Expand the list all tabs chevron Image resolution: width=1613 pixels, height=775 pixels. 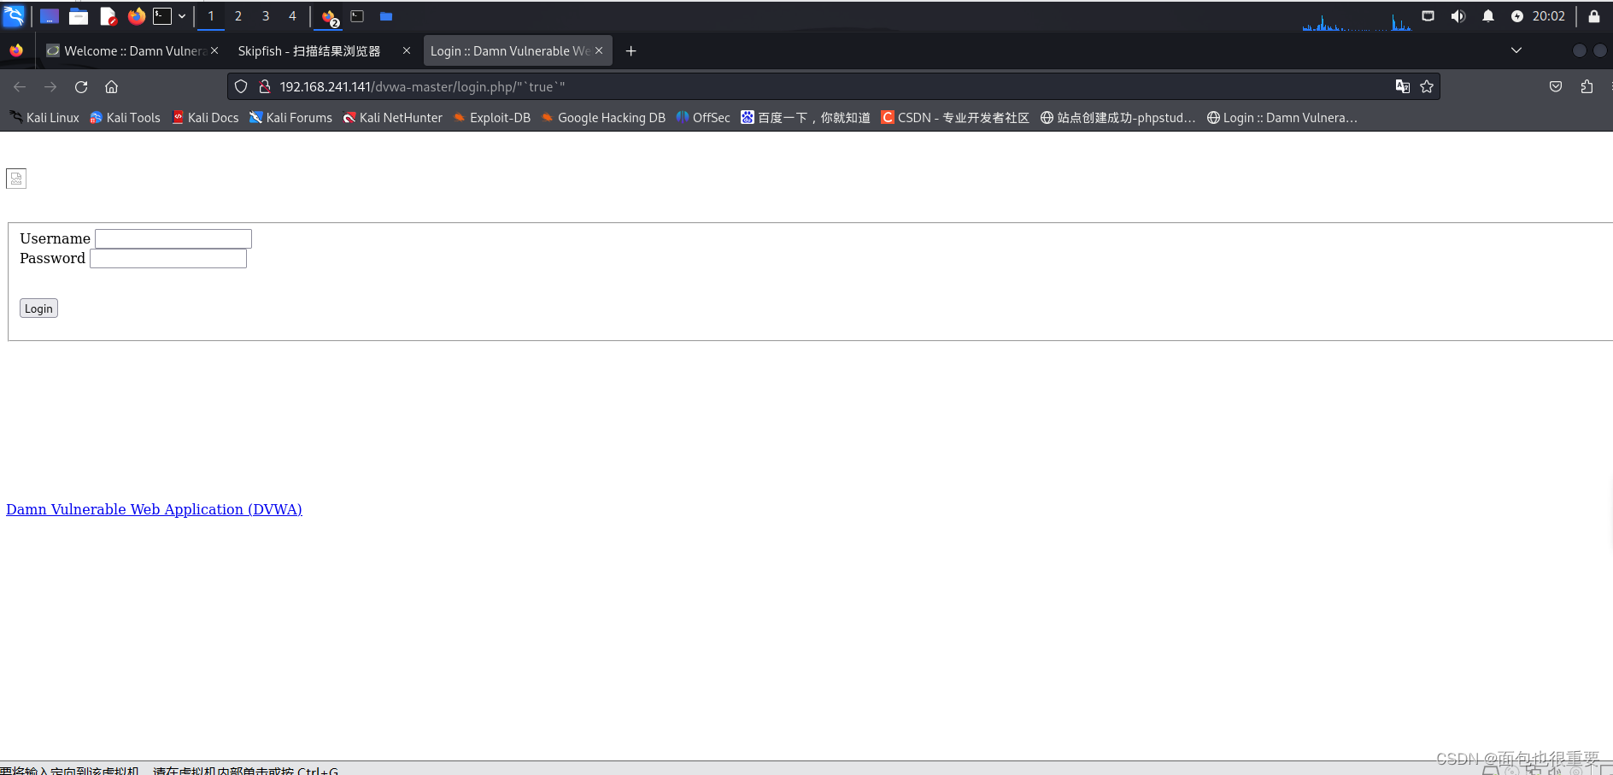[1516, 50]
